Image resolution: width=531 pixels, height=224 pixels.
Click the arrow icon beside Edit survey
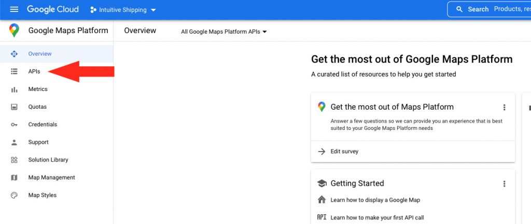click(322, 152)
